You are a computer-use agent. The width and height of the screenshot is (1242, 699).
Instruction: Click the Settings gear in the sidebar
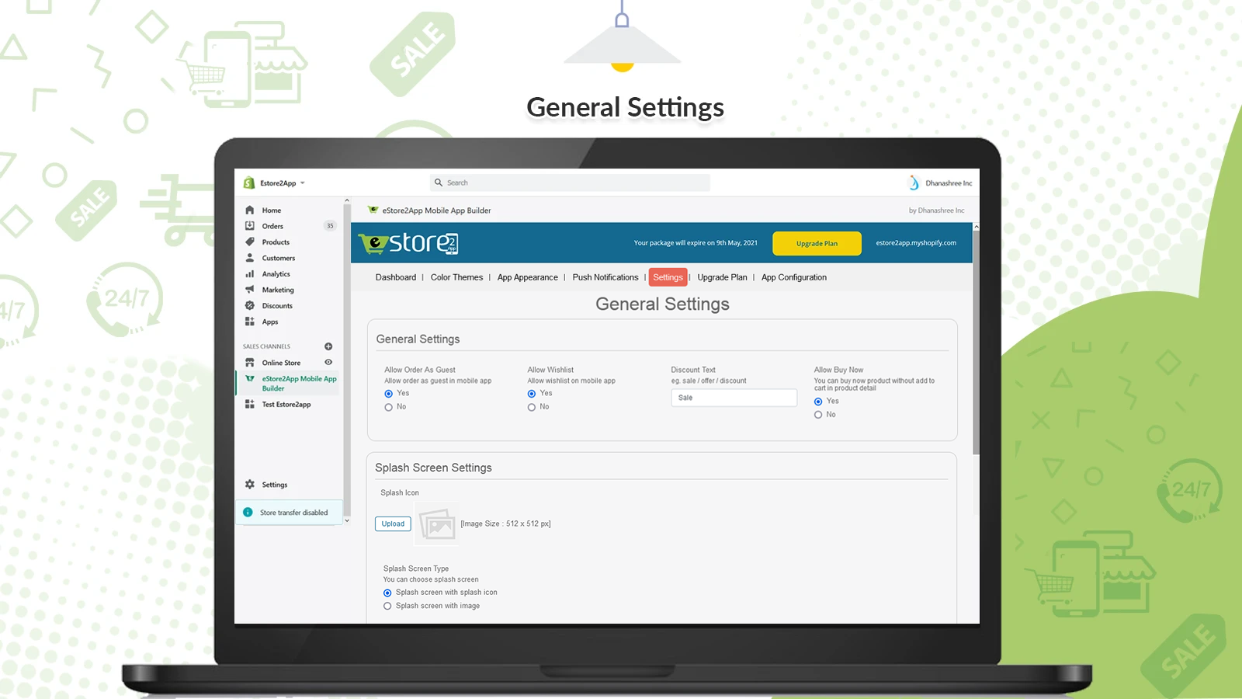tap(250, 484)
